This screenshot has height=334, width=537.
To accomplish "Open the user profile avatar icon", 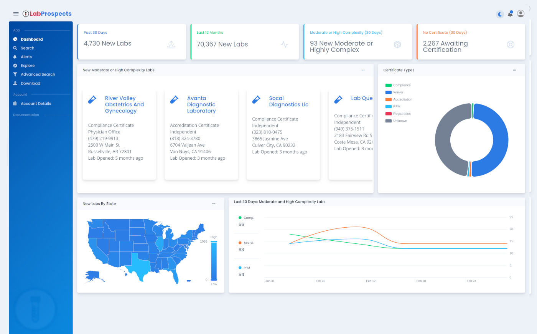I will (521, 14).
